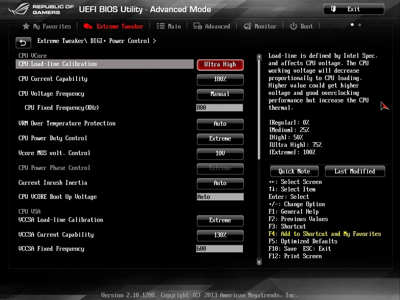Open CPU Load-line Calibration Ultra High dropdown

(x=220, y=64)
